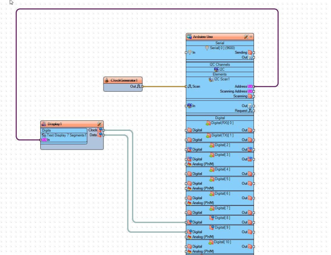This screenshot has height=255, width=331.
Task: Expand Arduino Uno header dropdown arrow
Action: [251, 37]
